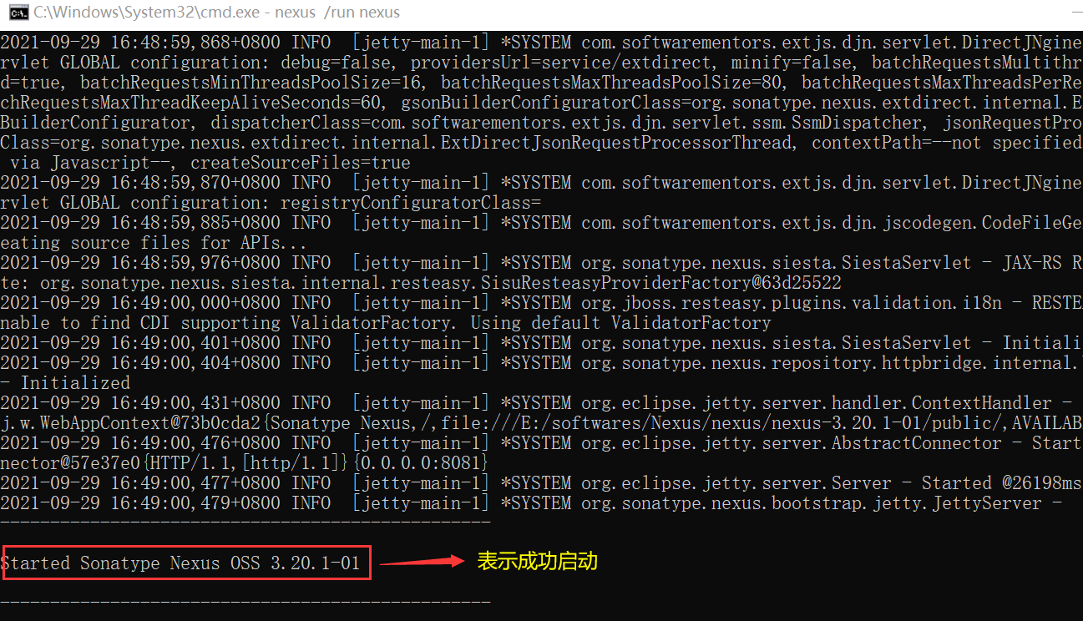Click the '{0.0.0.0:8081}' address text
Viewport: 1083px width, 621px height.
(x=421, y=463)
